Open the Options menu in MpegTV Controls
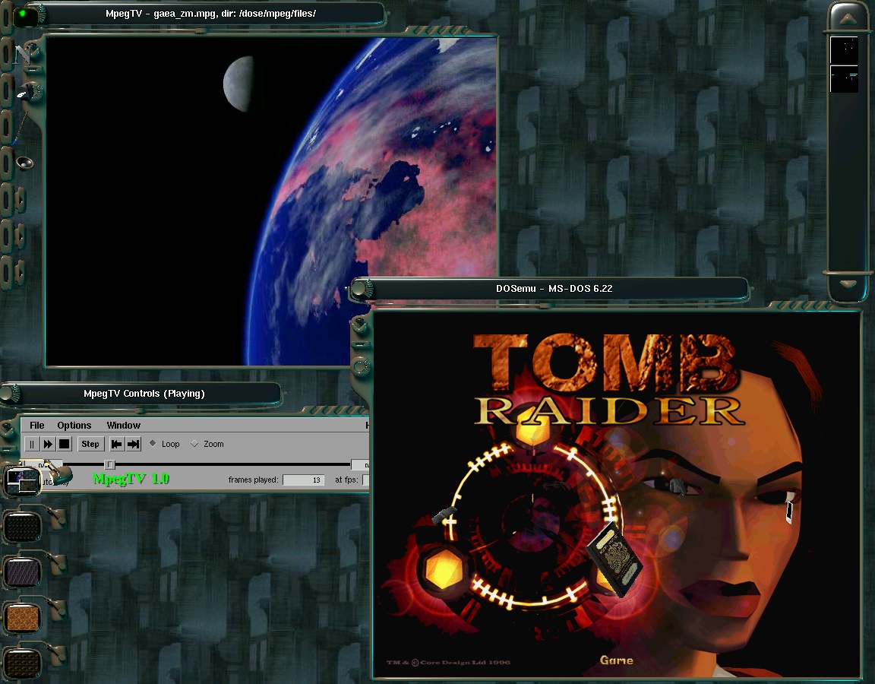The image size is (875, 684). click(x=74, y=426)
